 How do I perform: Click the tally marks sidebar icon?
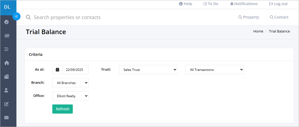7,36
